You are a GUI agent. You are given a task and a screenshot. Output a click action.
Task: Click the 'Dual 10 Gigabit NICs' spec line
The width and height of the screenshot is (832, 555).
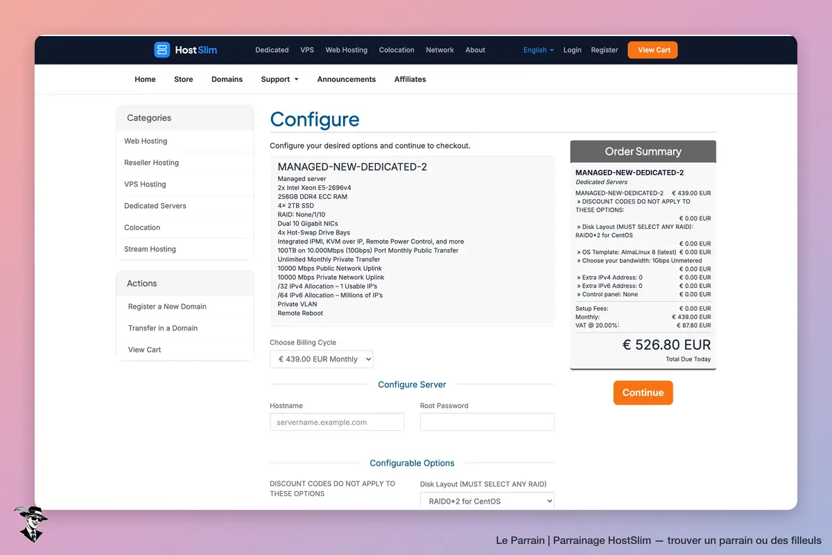tap(309, 223)
